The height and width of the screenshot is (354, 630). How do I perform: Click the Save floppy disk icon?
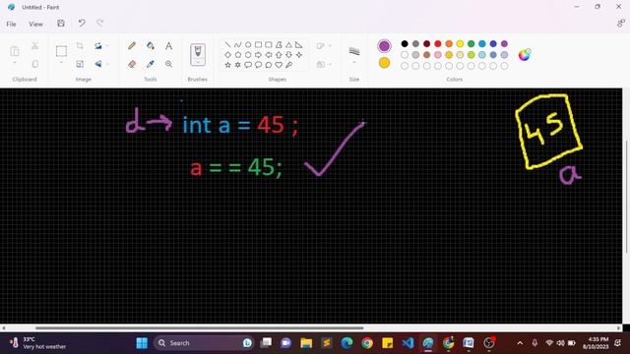tap(61, 24)
